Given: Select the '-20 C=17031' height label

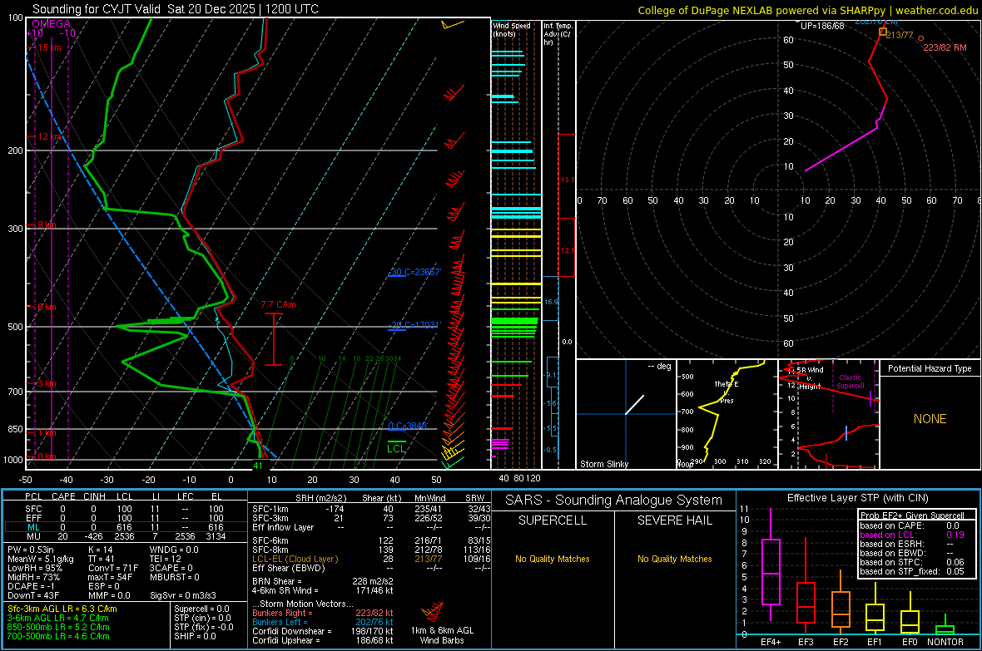Looking at the screenshot, I should click(414, 325).
